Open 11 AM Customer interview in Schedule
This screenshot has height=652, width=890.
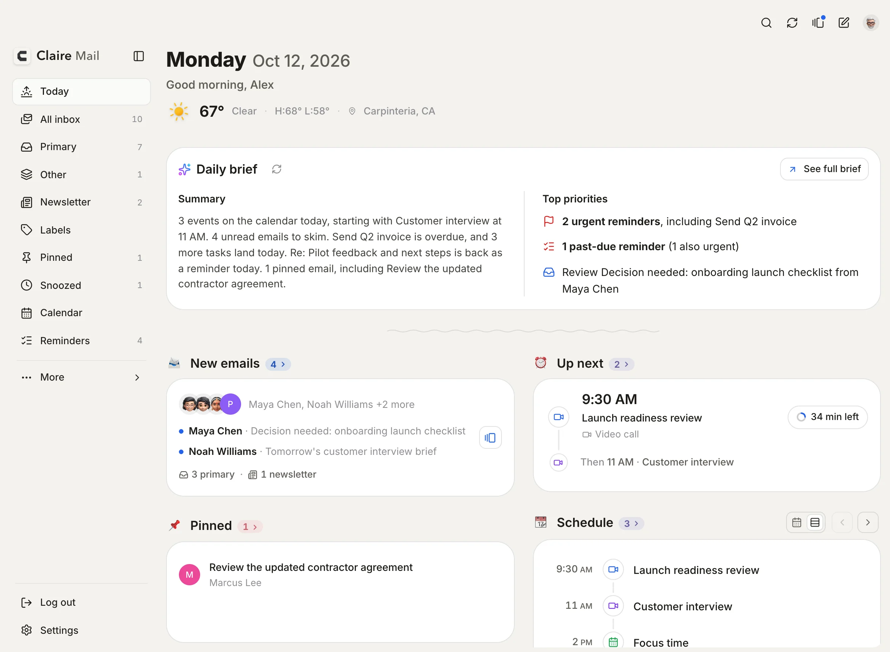682,606
